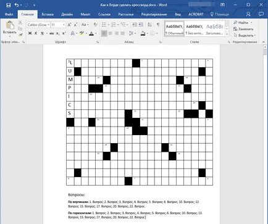Apply the Заголовок heading style
Image resolution: width=268 pixels, height=224 pixels.
click(214, 29)
